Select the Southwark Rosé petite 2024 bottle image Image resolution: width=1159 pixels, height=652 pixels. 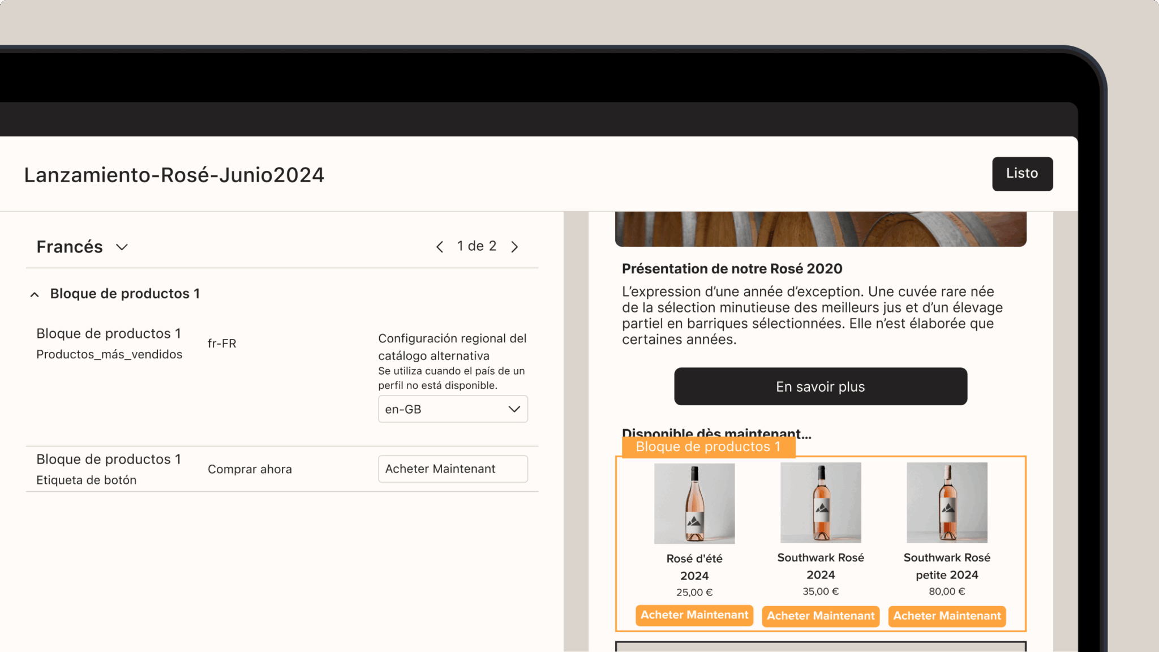tap(946, 503)
